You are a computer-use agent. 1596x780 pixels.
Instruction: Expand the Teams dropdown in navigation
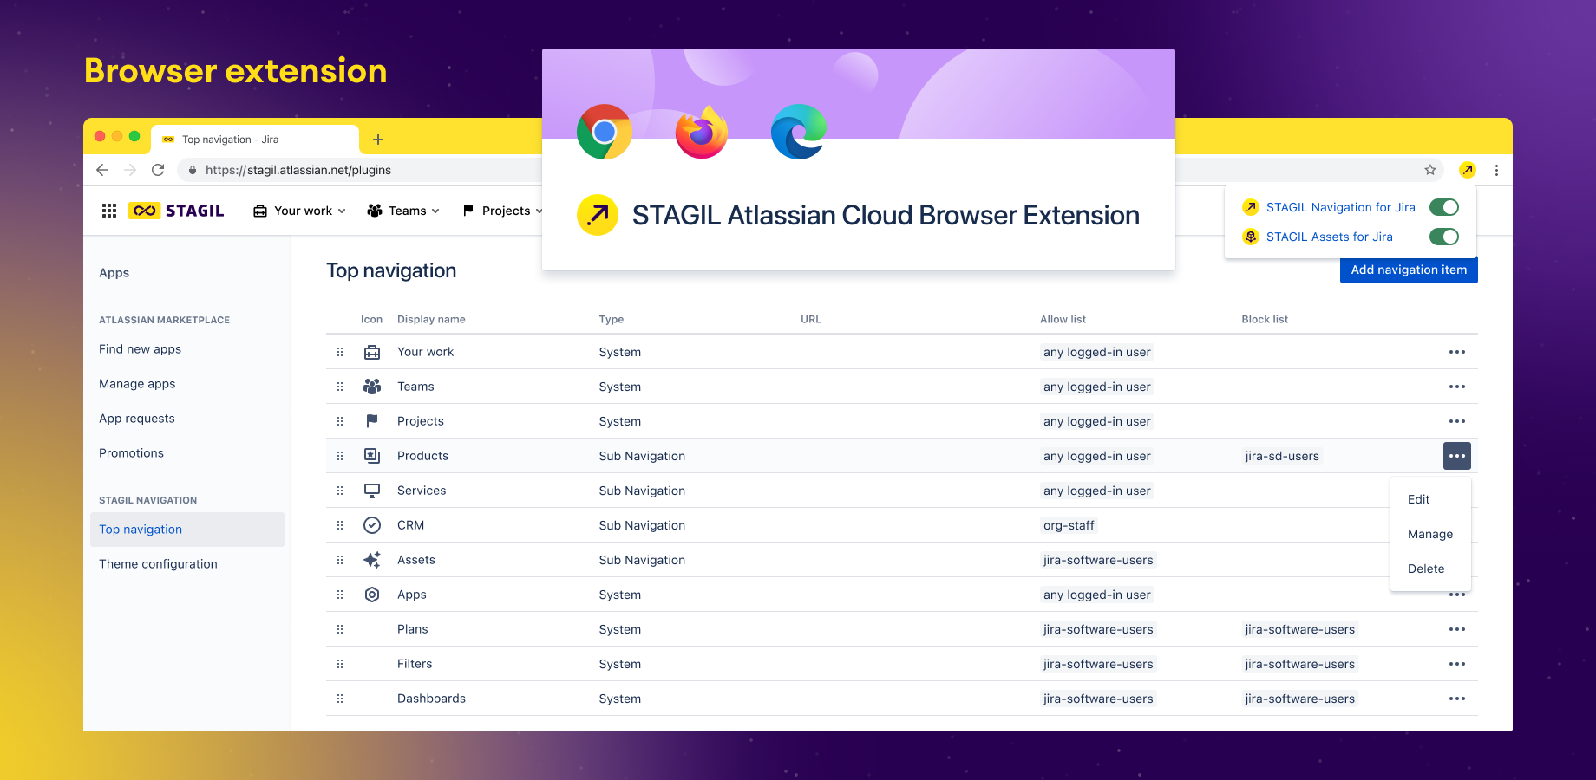[x=403, y=211]
